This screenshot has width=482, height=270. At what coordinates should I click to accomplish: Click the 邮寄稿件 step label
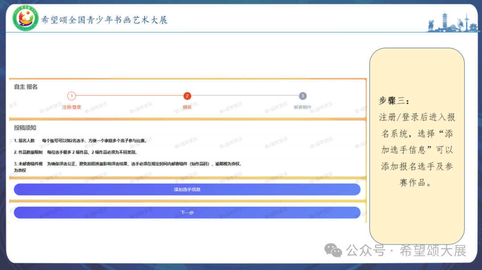[302, 107]
